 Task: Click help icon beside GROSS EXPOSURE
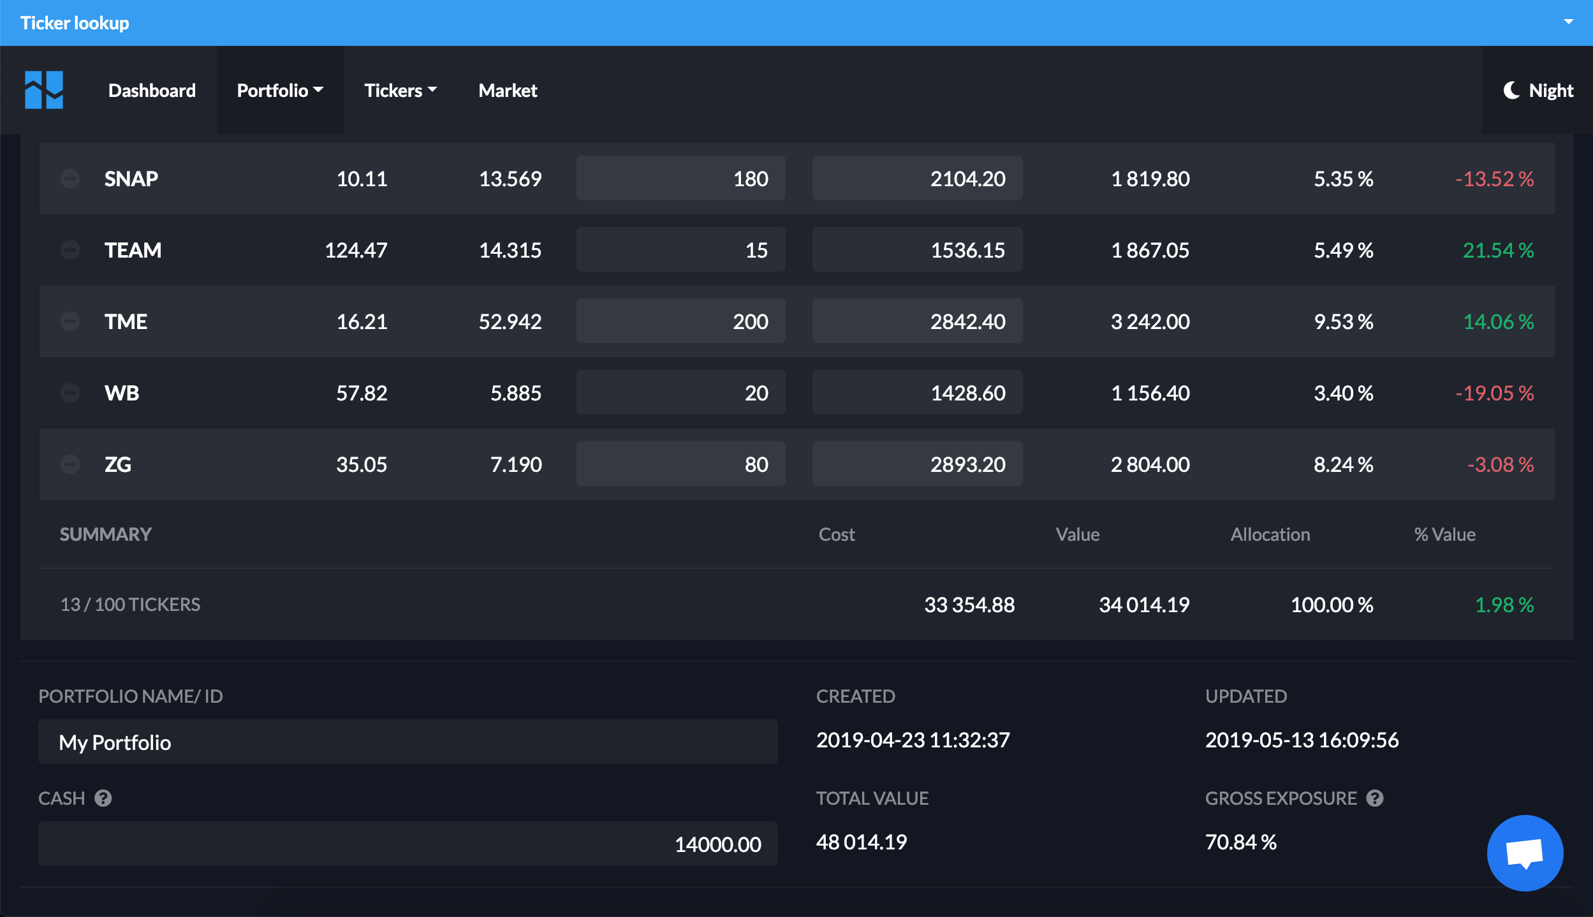[x=1375, y=798]
